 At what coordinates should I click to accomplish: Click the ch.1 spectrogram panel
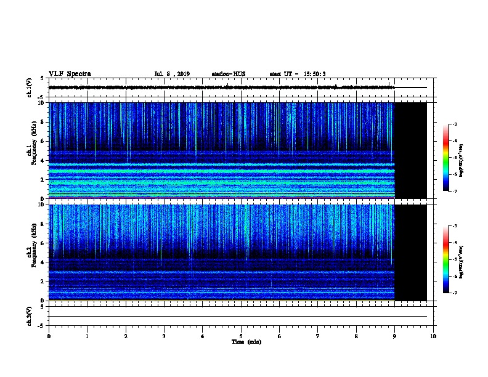click(x=238, y=150)
